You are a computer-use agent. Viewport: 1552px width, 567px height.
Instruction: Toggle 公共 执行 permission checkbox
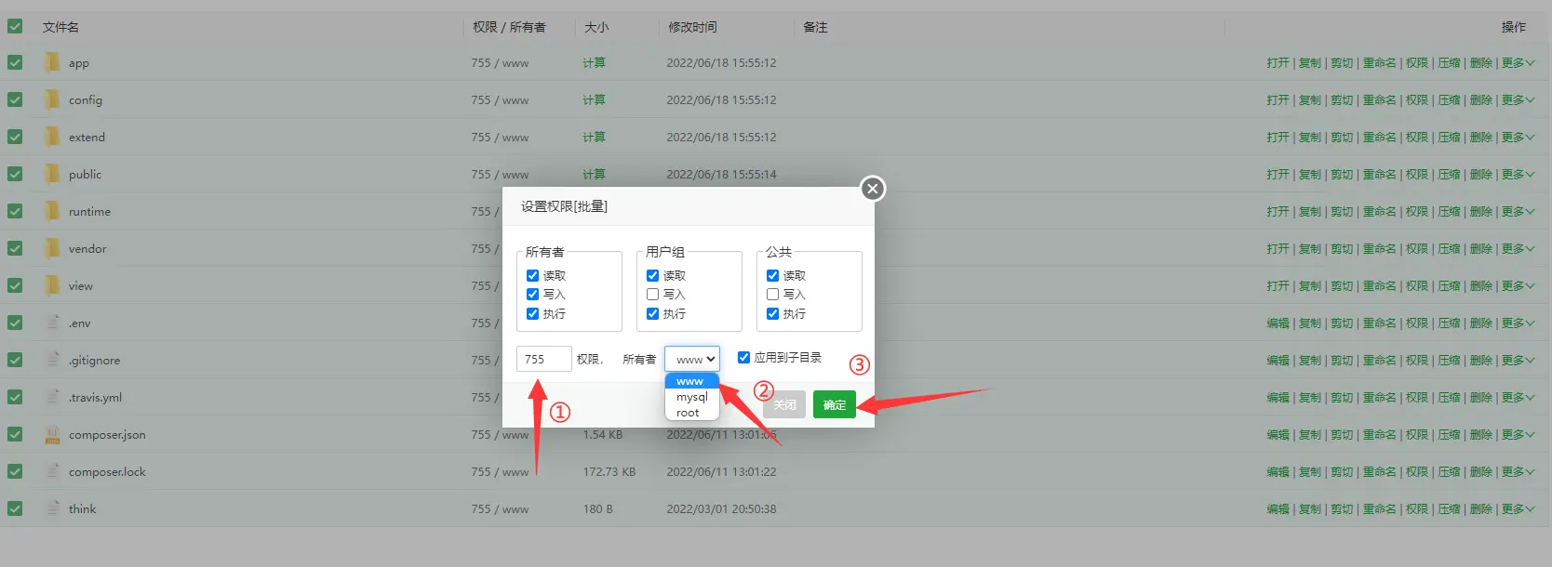pyautogui.click(x=772, y=313)
